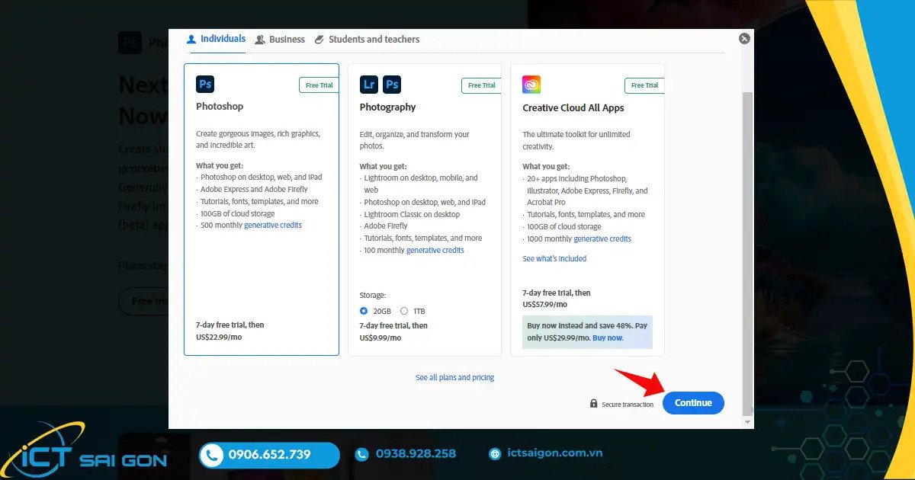This screenshot has height=480, width=915.
Task: Close the plans dialog with X icon
Action: click(744, 39)
